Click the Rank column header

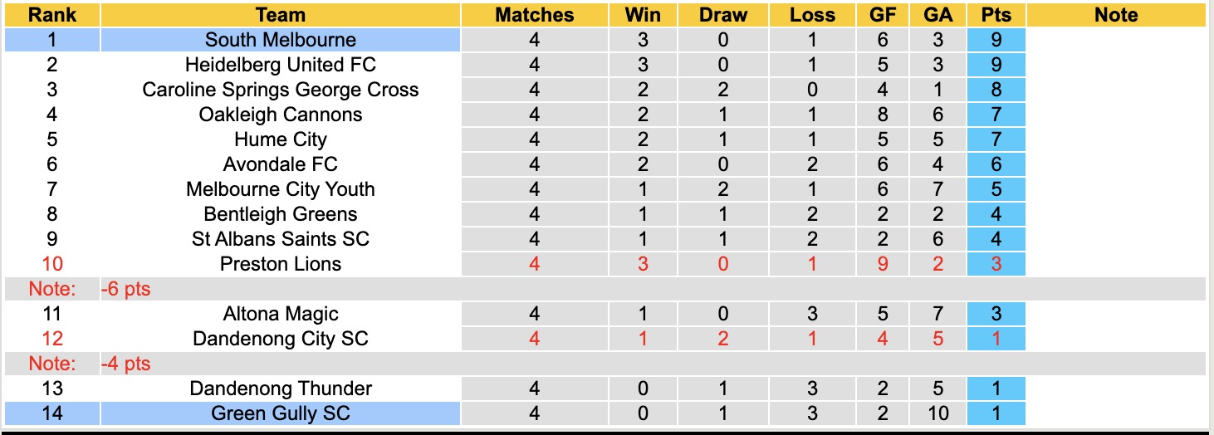[51, 15]
